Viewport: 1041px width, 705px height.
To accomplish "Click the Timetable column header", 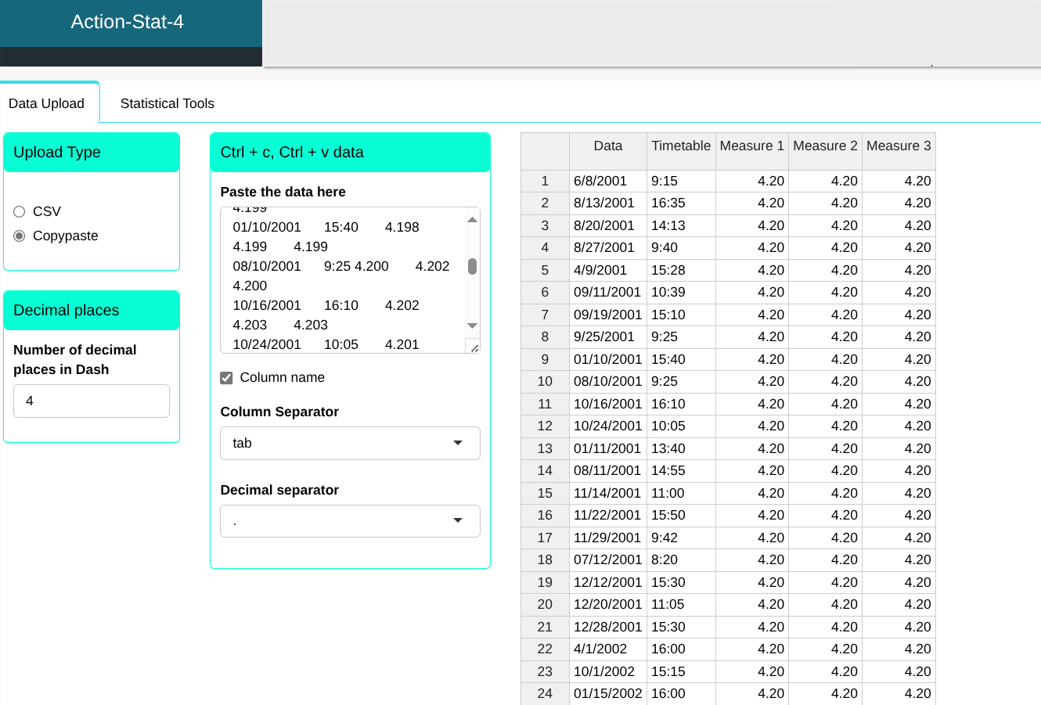I will tap(681, 146).
